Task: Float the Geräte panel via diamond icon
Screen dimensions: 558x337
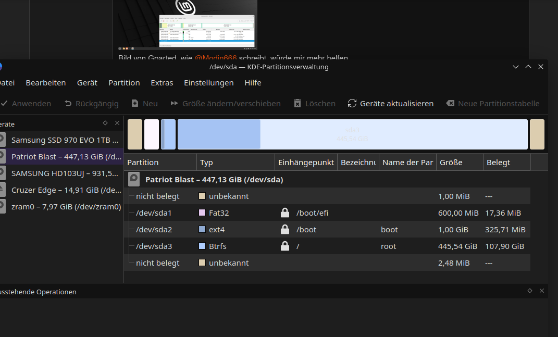Action: pos(105,123)
